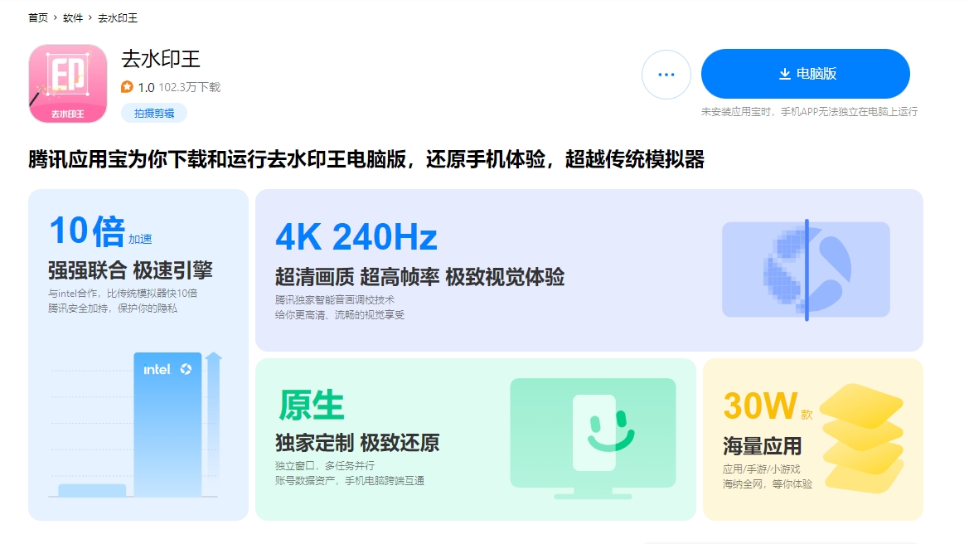Image resolution: width=969 pixels, height=544 pixels.
Task: Click the blue app-grid illustration in 4K card
Action: click(806, 269)
